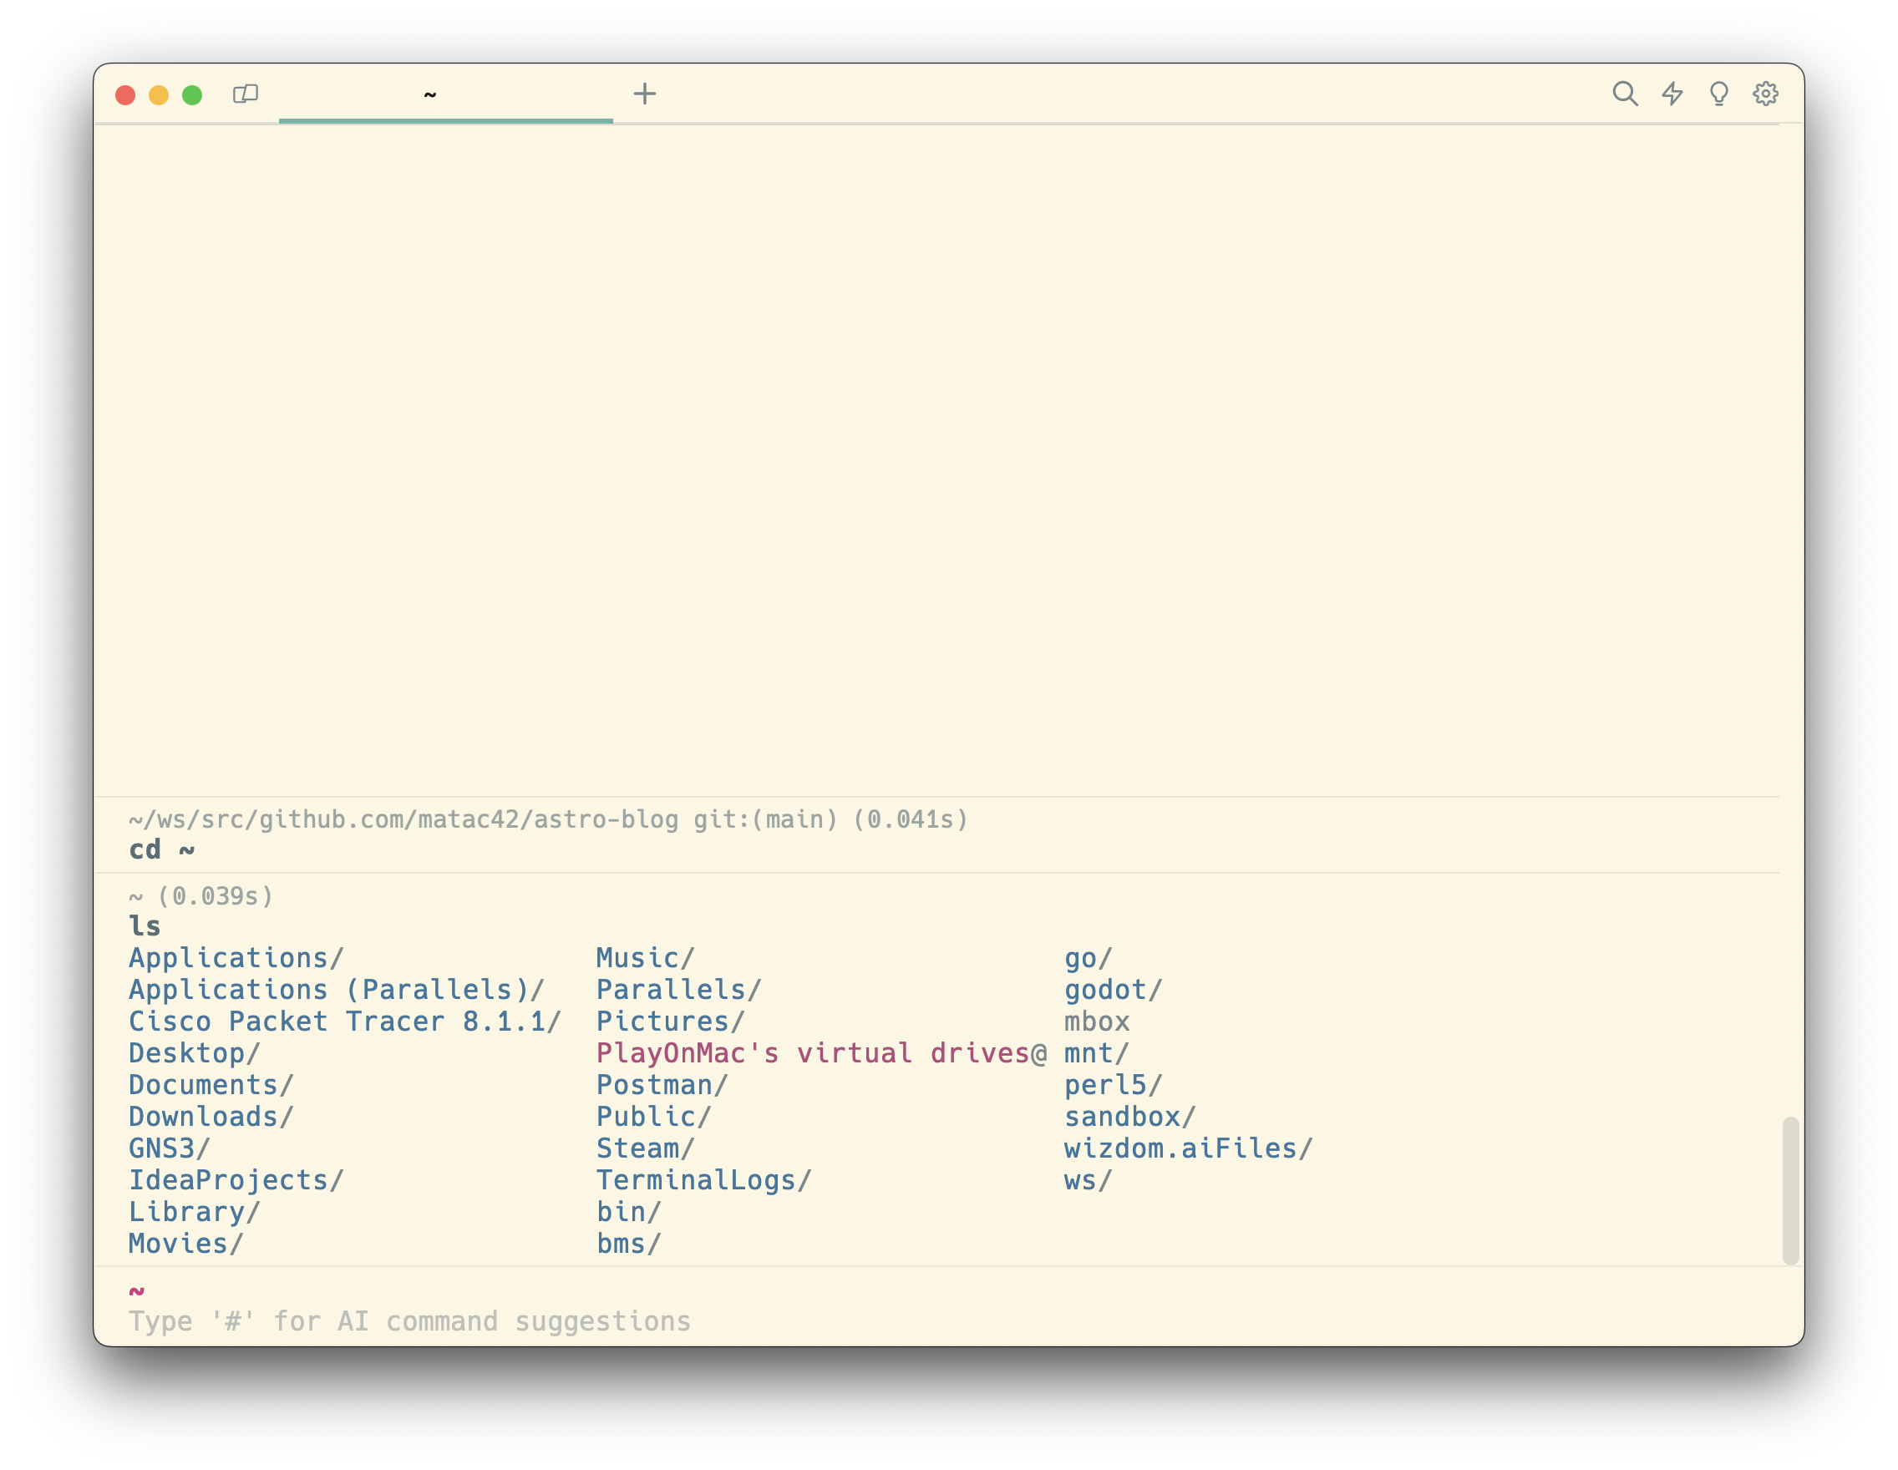Click the Applications (Parallels)/ entry

click(337, 990)
